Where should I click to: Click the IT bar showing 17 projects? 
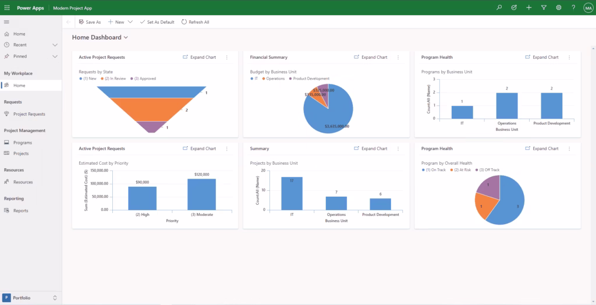[x=292, y=194]
